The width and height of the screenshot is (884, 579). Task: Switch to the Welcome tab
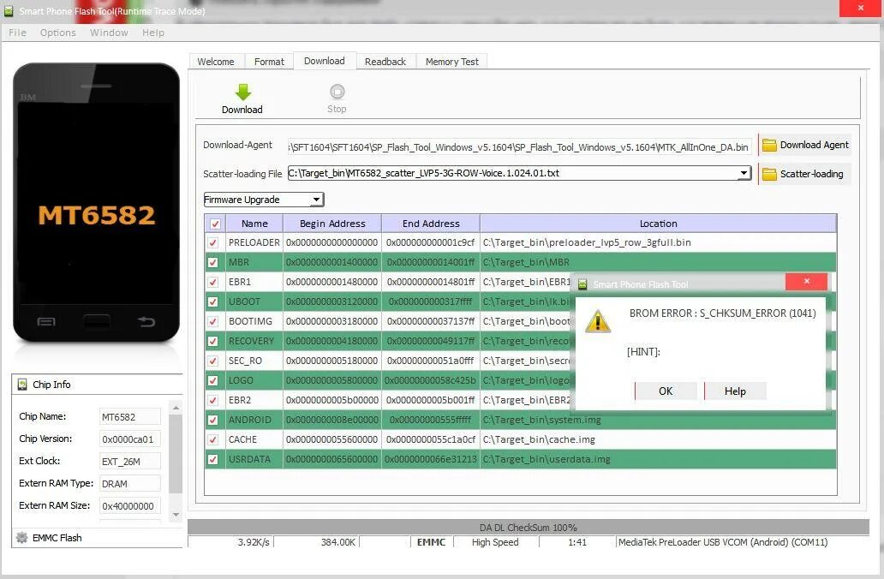pyautogui.click(x=216, y=62)
